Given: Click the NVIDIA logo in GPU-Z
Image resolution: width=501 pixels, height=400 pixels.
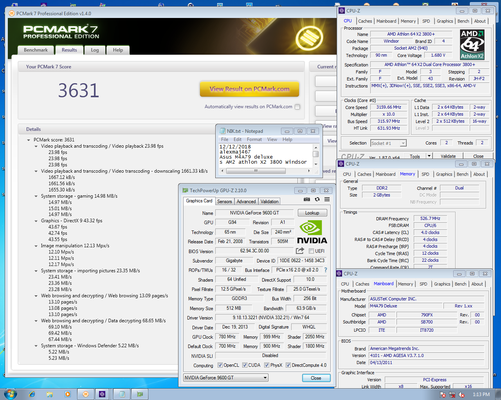Looking at the screenshot, I should point(312,232).
